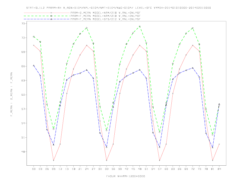The width and height of the screenshot is (239, 184).
Task: Click y-axis tick label 66
Action: click(23, 66)
